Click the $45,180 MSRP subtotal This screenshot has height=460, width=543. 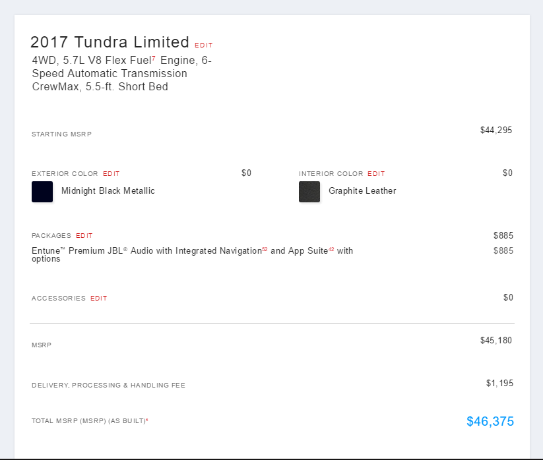click(496, 340)
